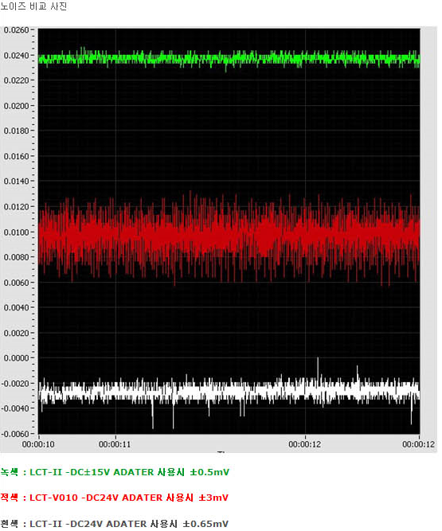
Task: Click the first 00:00:12 time axis label
Action: click(305, 444)
